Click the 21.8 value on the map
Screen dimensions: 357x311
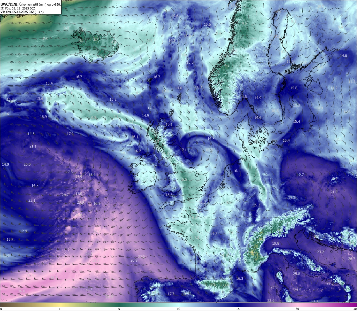pos(334,192)
